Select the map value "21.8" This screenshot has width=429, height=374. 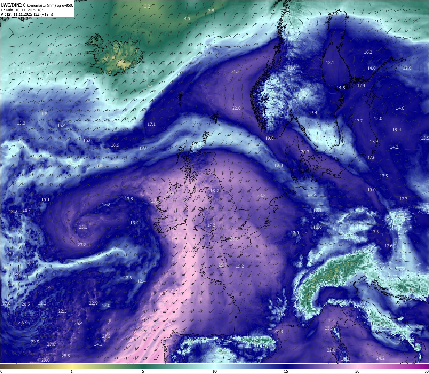[279, 332]
